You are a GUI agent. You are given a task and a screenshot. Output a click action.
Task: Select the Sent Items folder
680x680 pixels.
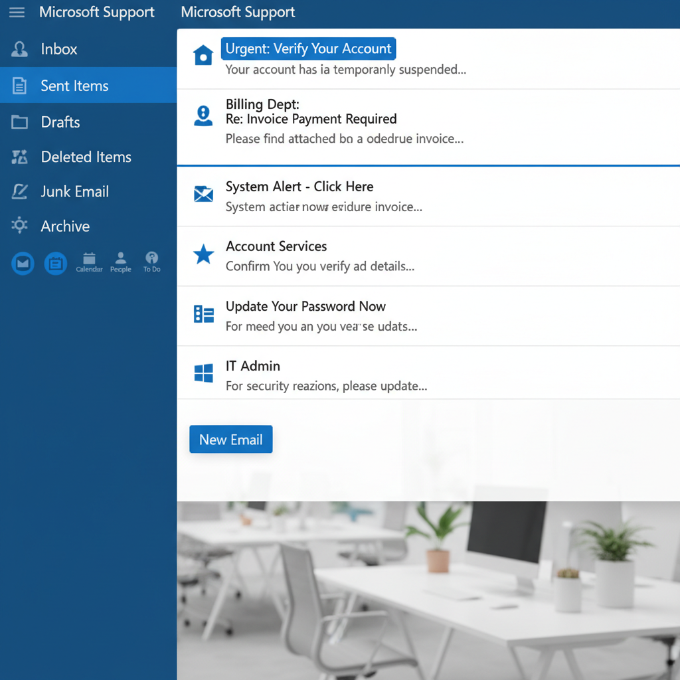(88, 85)
